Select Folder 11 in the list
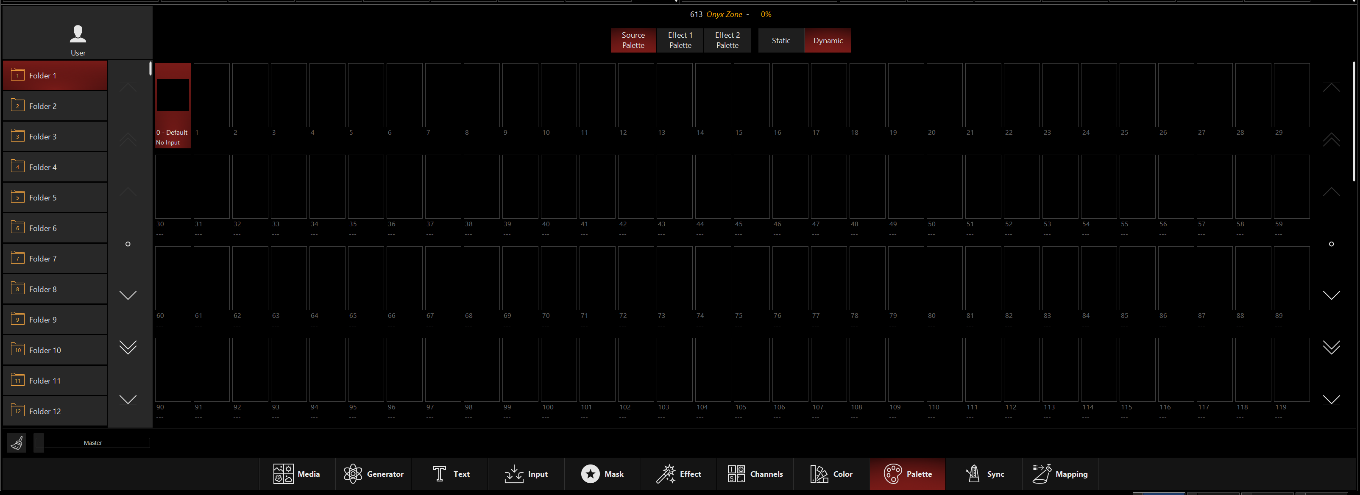The height and width of the screenshot is (495, 1360). pos(55,381)
